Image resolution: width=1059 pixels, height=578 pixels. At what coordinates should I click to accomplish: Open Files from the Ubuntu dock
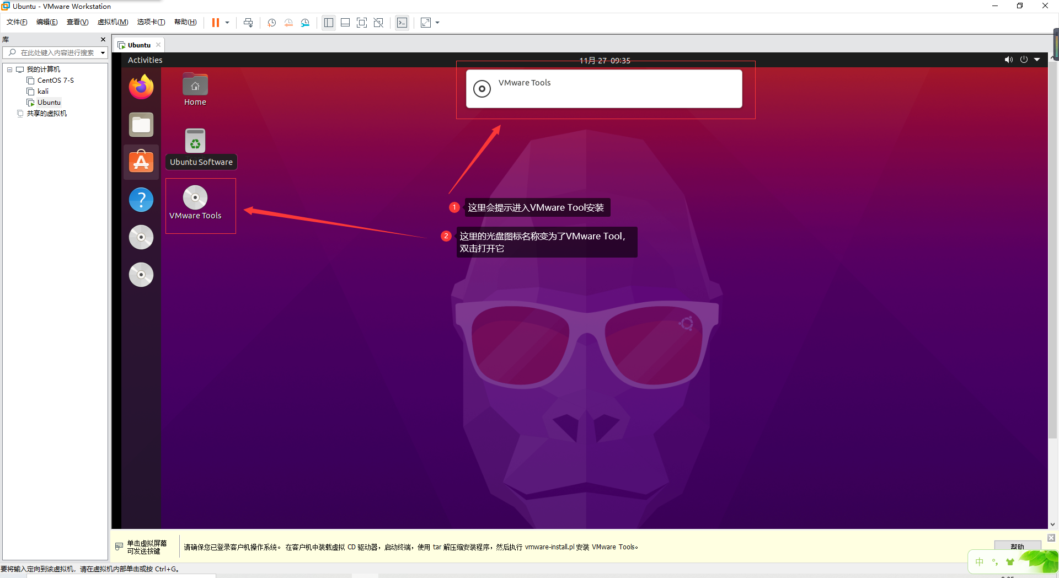[x=141, y=125]
